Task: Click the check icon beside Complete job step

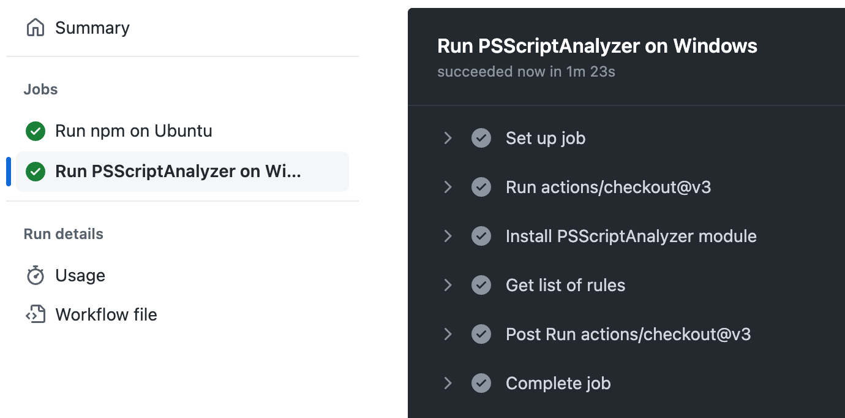Action: [x=481, y=383]
